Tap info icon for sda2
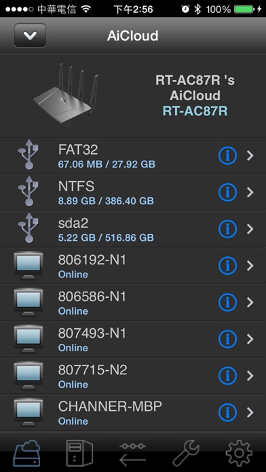Screen dimensions: 266x472 coord(227,229)
